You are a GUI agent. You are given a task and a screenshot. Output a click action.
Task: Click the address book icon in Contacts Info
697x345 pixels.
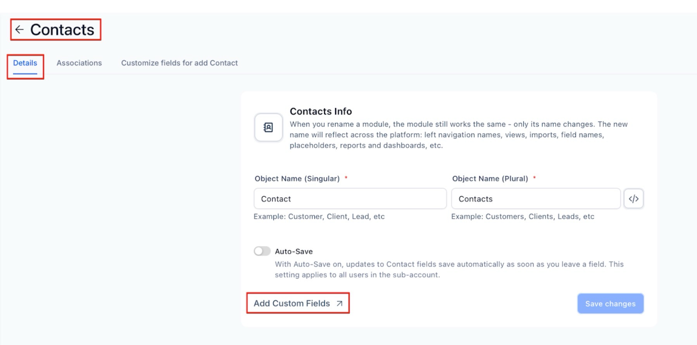click(x=268, y=127)
